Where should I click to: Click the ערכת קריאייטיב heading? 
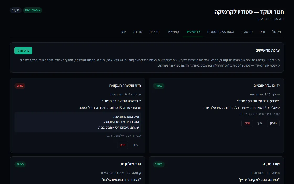pyautogui.click(x=267, y=50)
